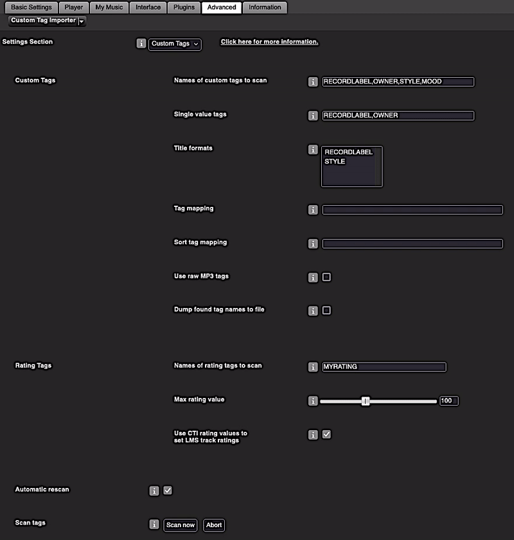
Task: Show info icon for Single value tags
Action: [x=313, y=116]
